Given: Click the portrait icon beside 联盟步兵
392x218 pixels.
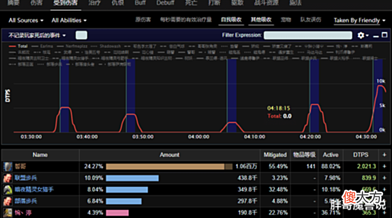Looking at the screenshot, I should (x=8, y=178).
